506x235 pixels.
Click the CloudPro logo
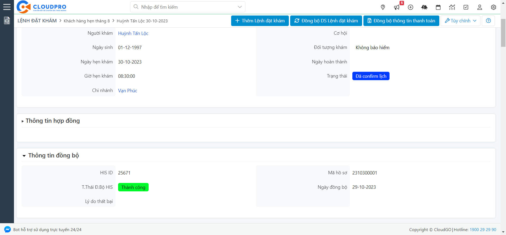41,7
